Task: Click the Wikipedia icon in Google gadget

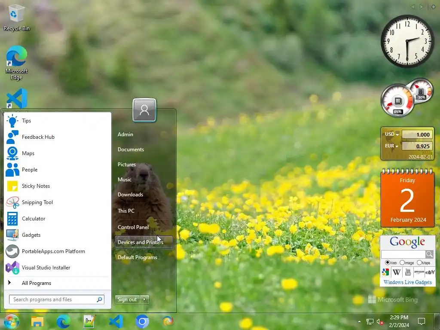Action: [x=397, y=272]
